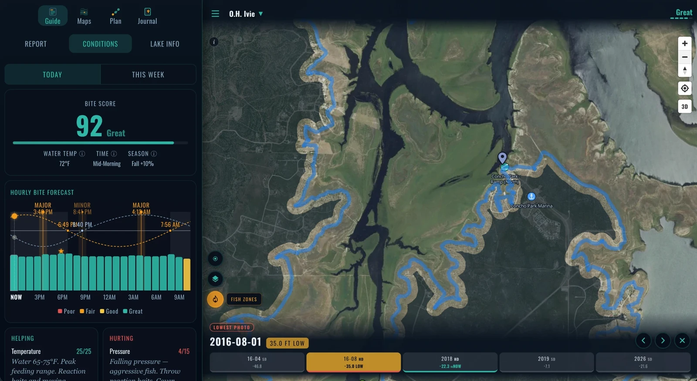The image size is (697, 381).
Task: Open the Guide section
Action: click(53, 16)
